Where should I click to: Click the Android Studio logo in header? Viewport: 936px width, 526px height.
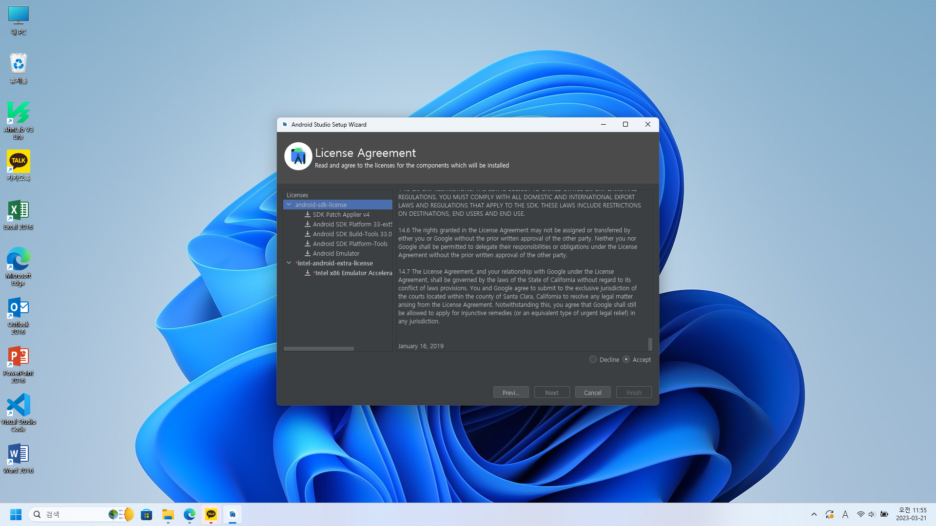(x=298, y=156)
